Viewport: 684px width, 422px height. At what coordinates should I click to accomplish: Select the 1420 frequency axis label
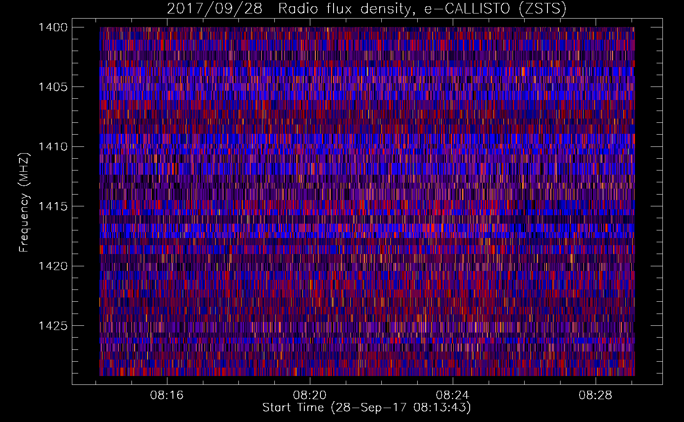click(53, 266)
